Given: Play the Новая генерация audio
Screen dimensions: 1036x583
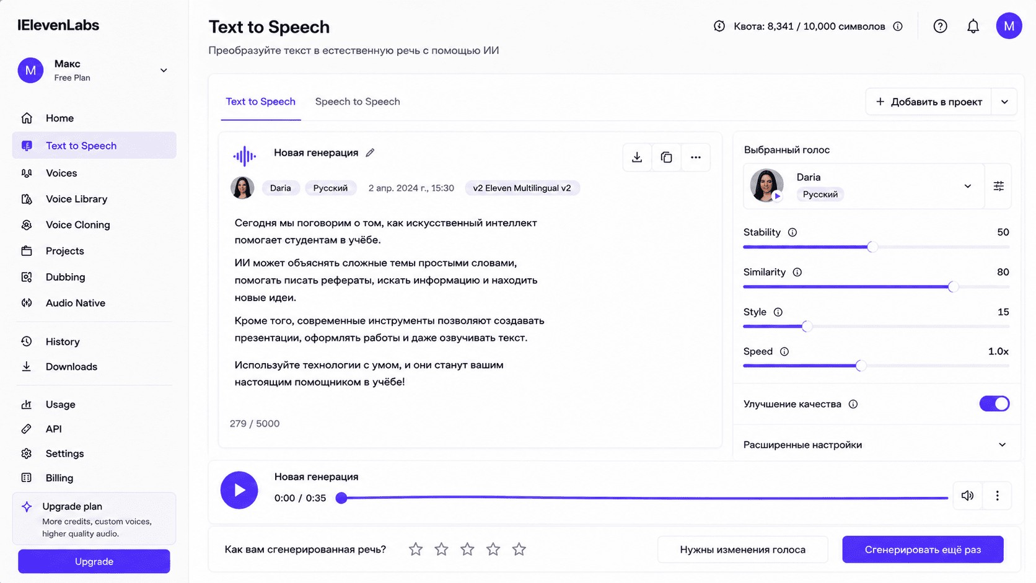Looking at the screenshot, I should 239,490.
